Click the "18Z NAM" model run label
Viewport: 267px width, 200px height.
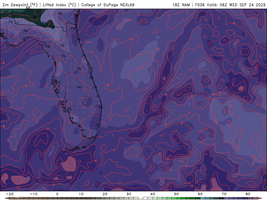click(x=181, y=5)
